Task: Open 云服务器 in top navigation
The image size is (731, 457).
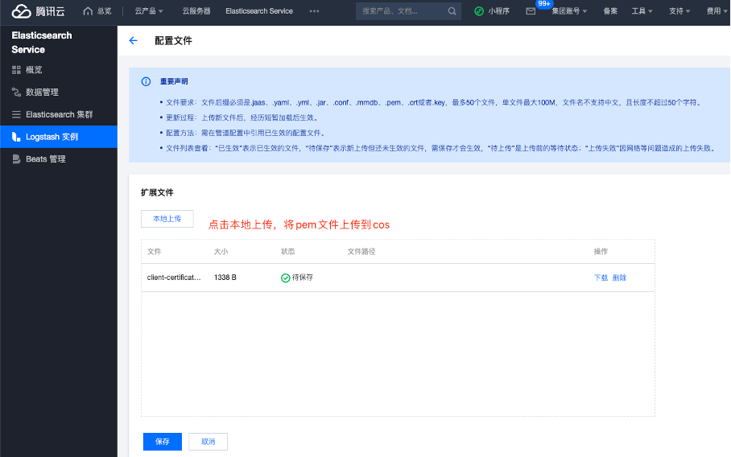Action: pyautogui.click(x=196, y=11)
